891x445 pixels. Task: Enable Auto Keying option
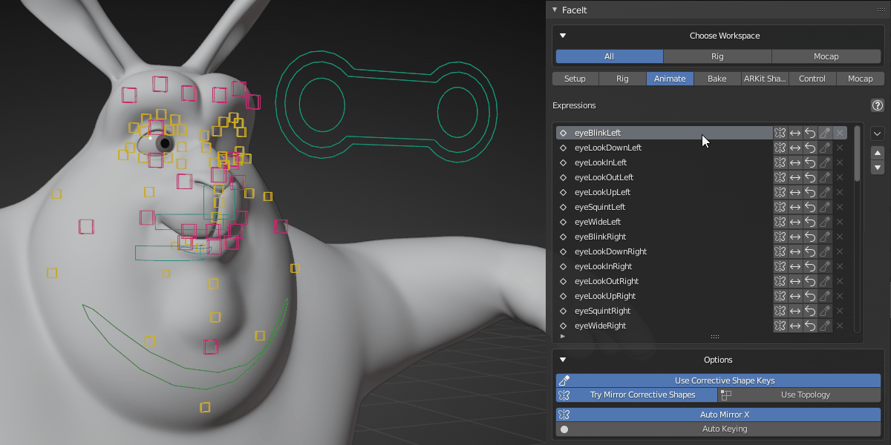[x=718, y=429]
